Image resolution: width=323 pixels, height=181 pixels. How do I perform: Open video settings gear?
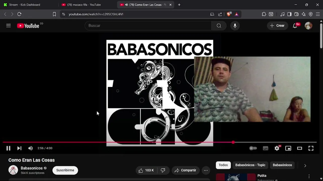pyautogui.click(x=277, y=148)
